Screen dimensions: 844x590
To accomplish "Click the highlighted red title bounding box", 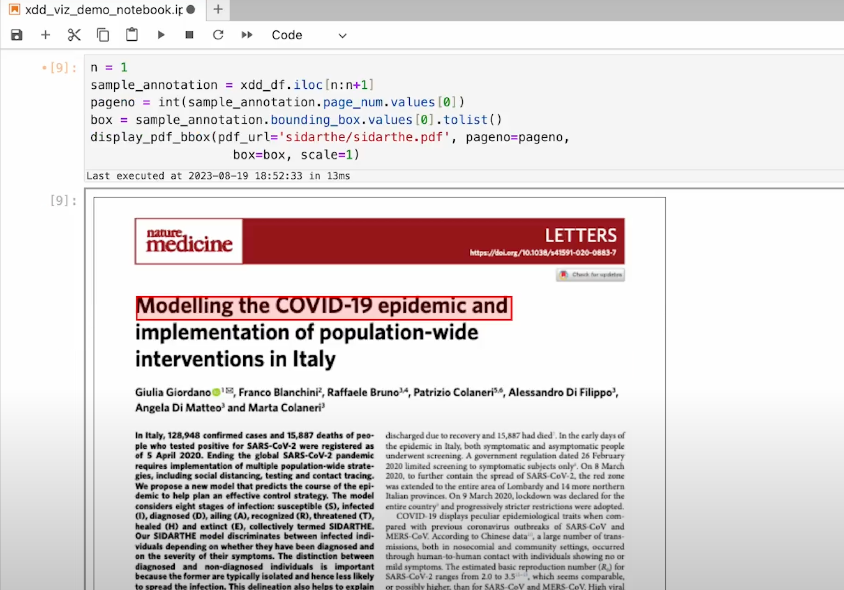I will [323, 308].
